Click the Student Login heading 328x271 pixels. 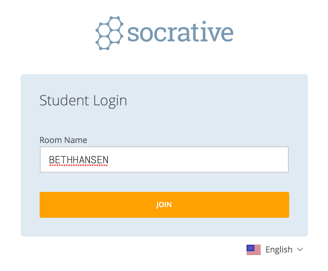click(x=83, y=101)
